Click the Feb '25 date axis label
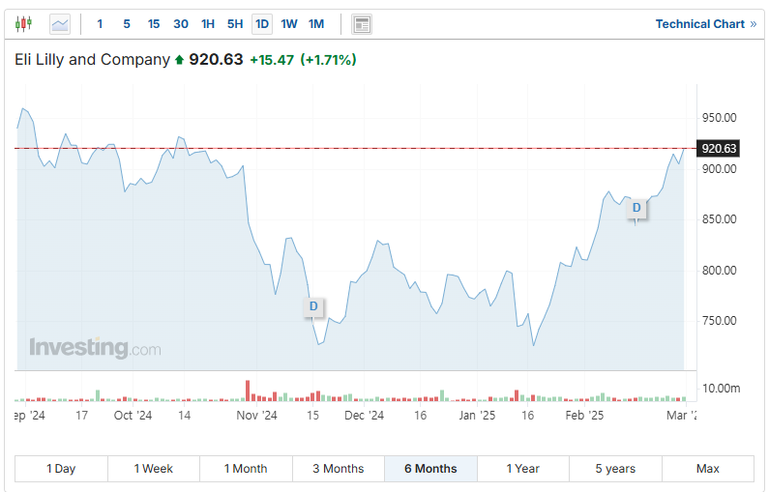The image size is (769, 492). coord(584,416)
